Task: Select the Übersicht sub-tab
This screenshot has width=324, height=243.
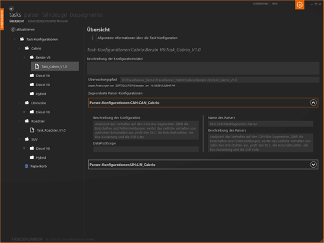Action: click(x=17, y=21)
